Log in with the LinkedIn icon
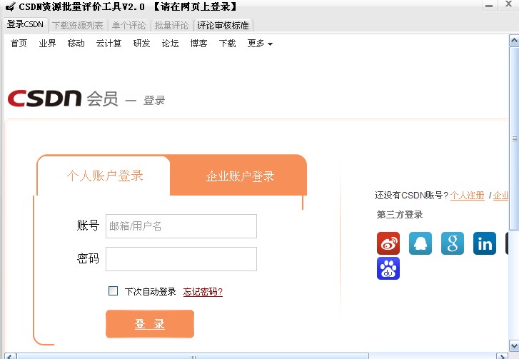The image size is (519, 359). point(485,243)
